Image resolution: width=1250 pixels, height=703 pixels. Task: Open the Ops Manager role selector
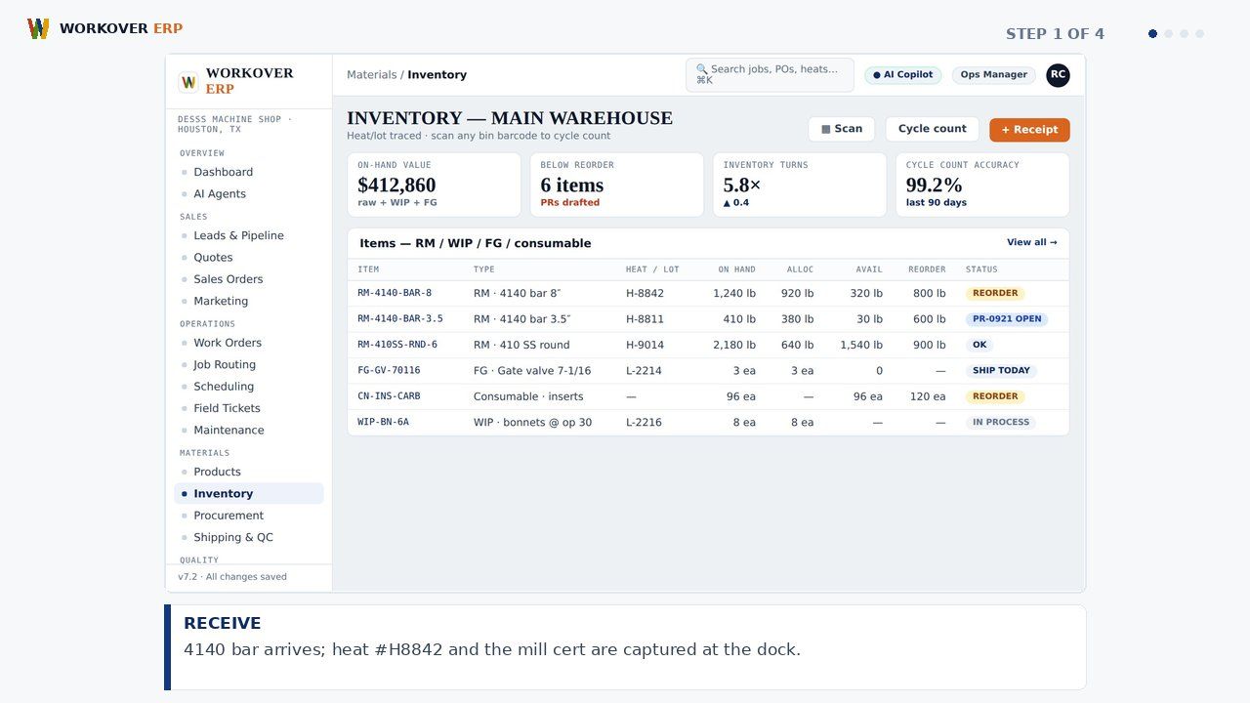pyautogui.click(x=993, y=75)
